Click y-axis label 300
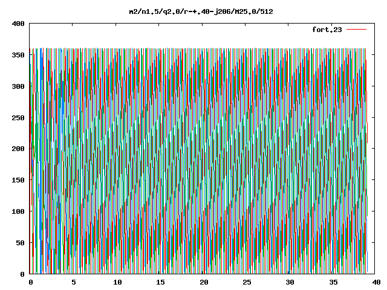 [x=18, y=86]
